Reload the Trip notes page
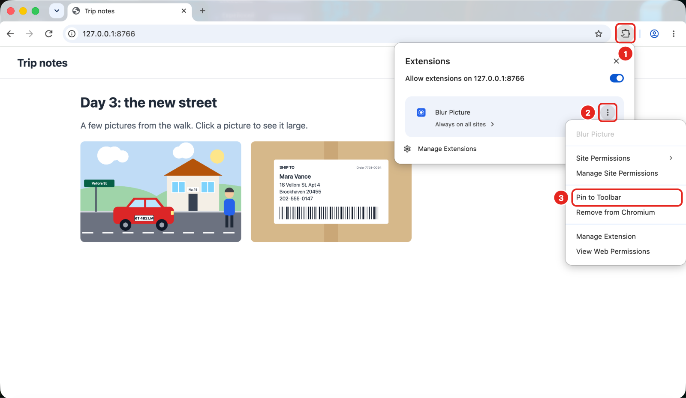This screenshot has height=398, width=686. click(x=49, y=34)
